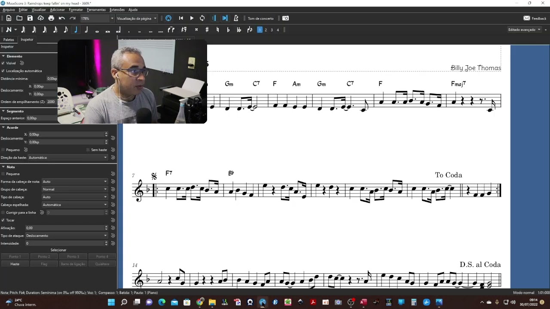Open the Ferramentas menu
The image size is (550, 309).
point(96,9)
